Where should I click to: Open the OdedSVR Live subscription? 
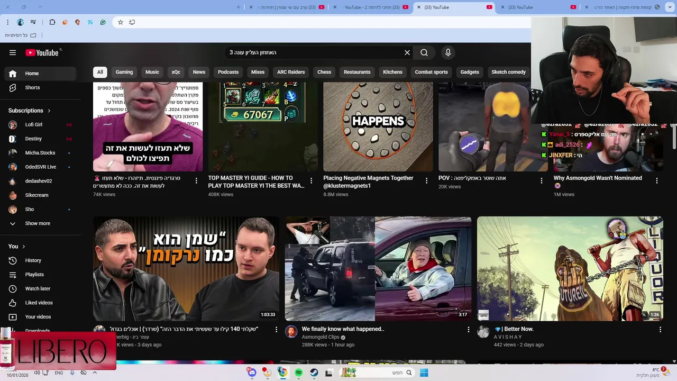tap(41, 167)
